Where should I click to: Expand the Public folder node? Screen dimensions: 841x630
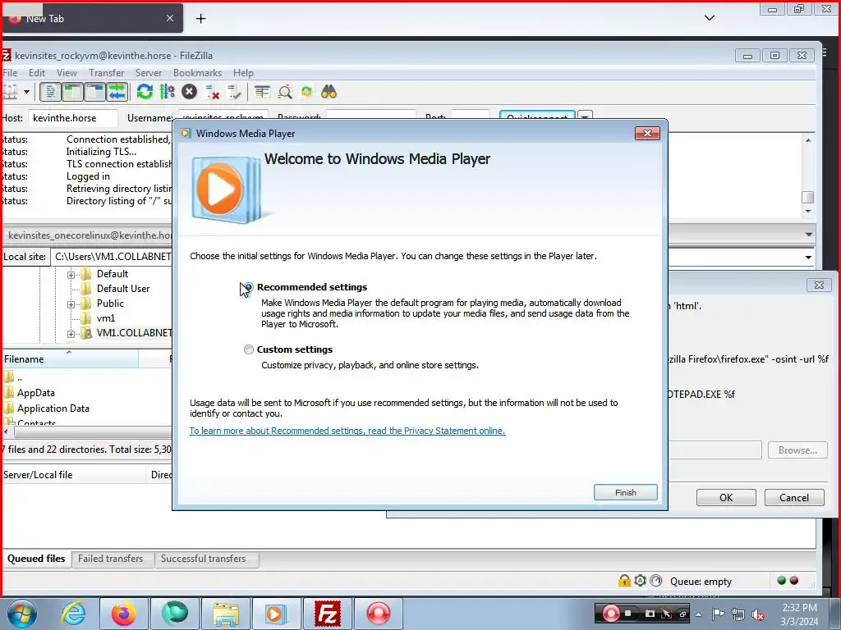[x=71, y=304]
